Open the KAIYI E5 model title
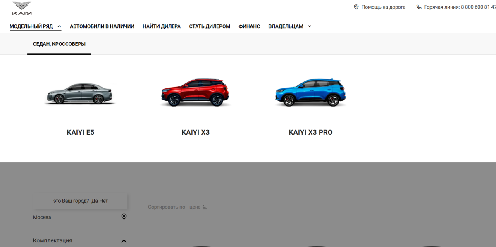496x247 pixels. coord(81,133)
